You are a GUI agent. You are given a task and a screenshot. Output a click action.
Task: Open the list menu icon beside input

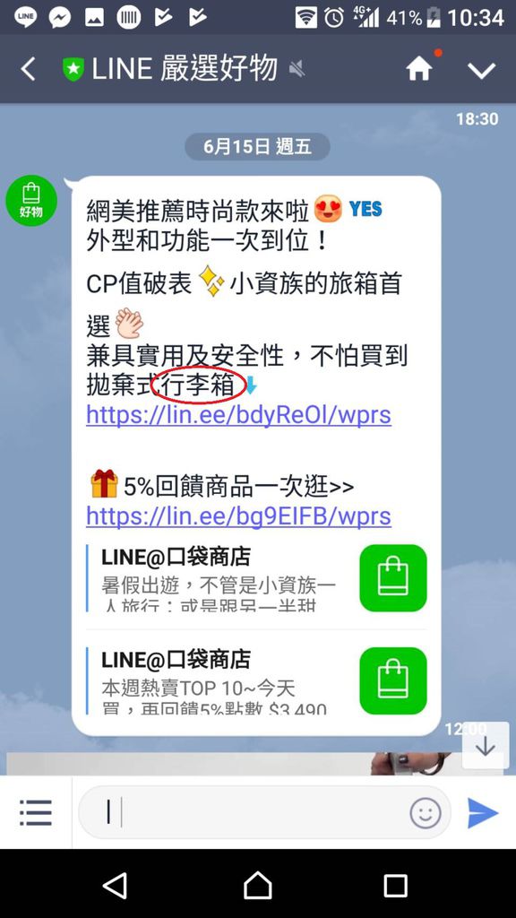[36, 812]
